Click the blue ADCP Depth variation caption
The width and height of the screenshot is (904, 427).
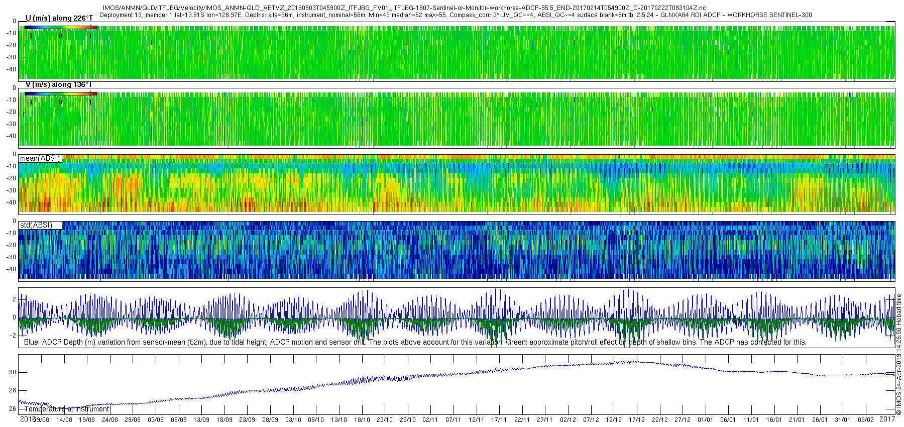coord(415,342)
